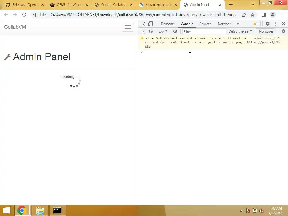Image resolution: width=288 pixels, height=216 pixels.
Task: Open the Chrome profile icon
Action: pos(273,15)
